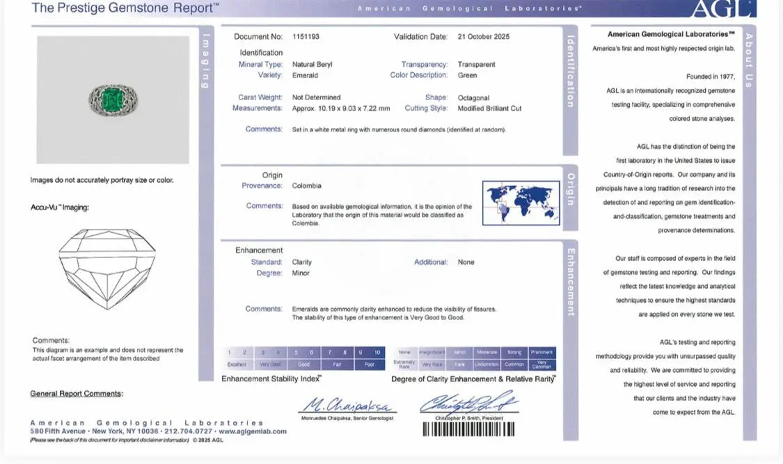This screenshot has height=464, width=783.
Task: Click the white metal ring comment
Action: click(399, 129)
